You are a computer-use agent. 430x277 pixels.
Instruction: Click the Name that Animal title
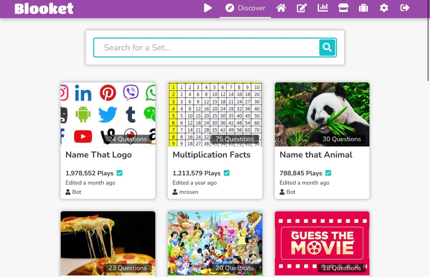pyautogui.click(x=316, y=155)
